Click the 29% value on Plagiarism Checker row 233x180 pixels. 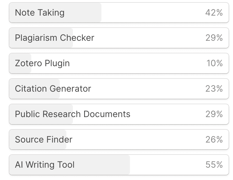(214, 38)
